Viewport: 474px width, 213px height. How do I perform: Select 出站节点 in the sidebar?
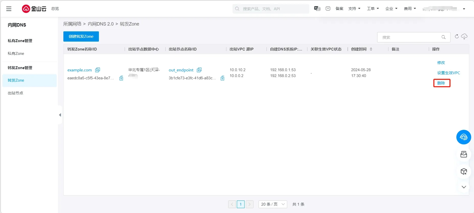tap(15, 93)
